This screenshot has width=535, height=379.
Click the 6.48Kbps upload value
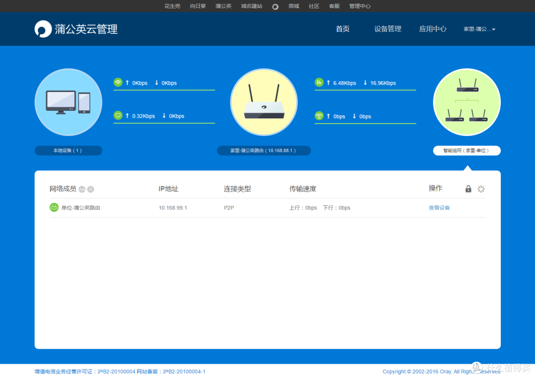point(345,83)
